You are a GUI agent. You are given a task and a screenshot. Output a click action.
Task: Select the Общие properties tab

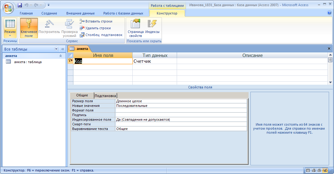coord(82,95)
